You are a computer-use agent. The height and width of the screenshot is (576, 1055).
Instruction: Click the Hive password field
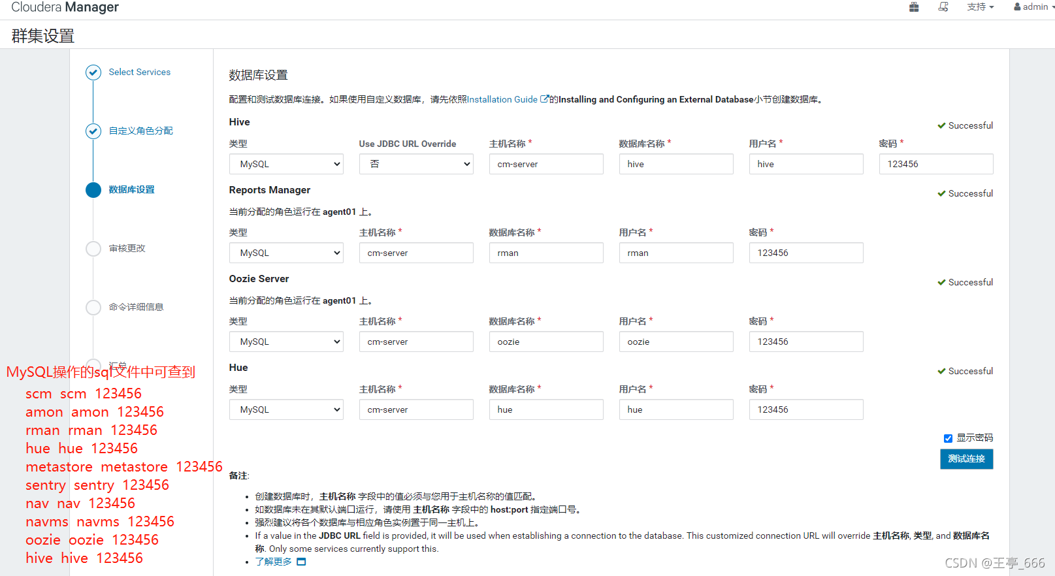pyautogui.click(x=936, y=164)
